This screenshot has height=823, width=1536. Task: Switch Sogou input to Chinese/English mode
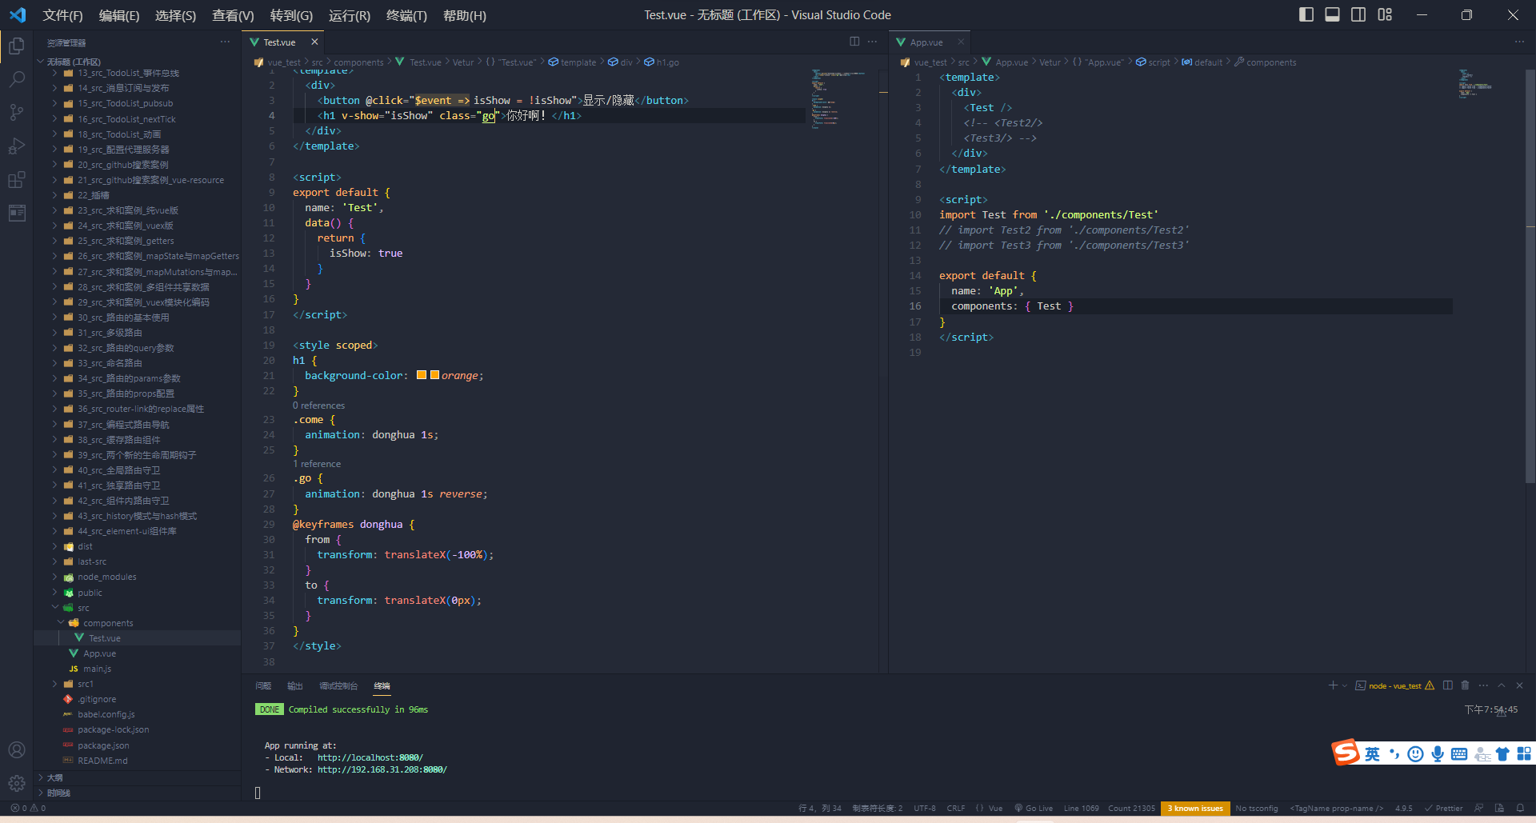(x=1372, y=754)
